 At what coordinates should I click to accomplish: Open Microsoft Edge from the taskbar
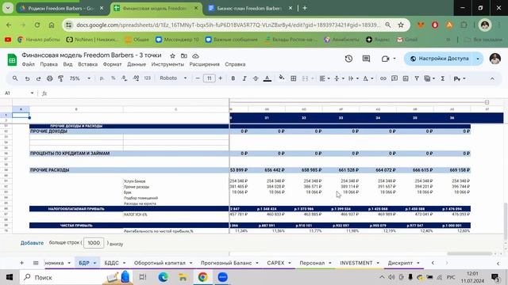[163, 277]
